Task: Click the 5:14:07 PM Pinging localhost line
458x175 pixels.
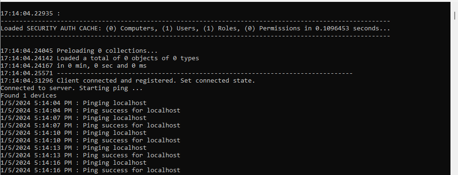Action: 73,118
